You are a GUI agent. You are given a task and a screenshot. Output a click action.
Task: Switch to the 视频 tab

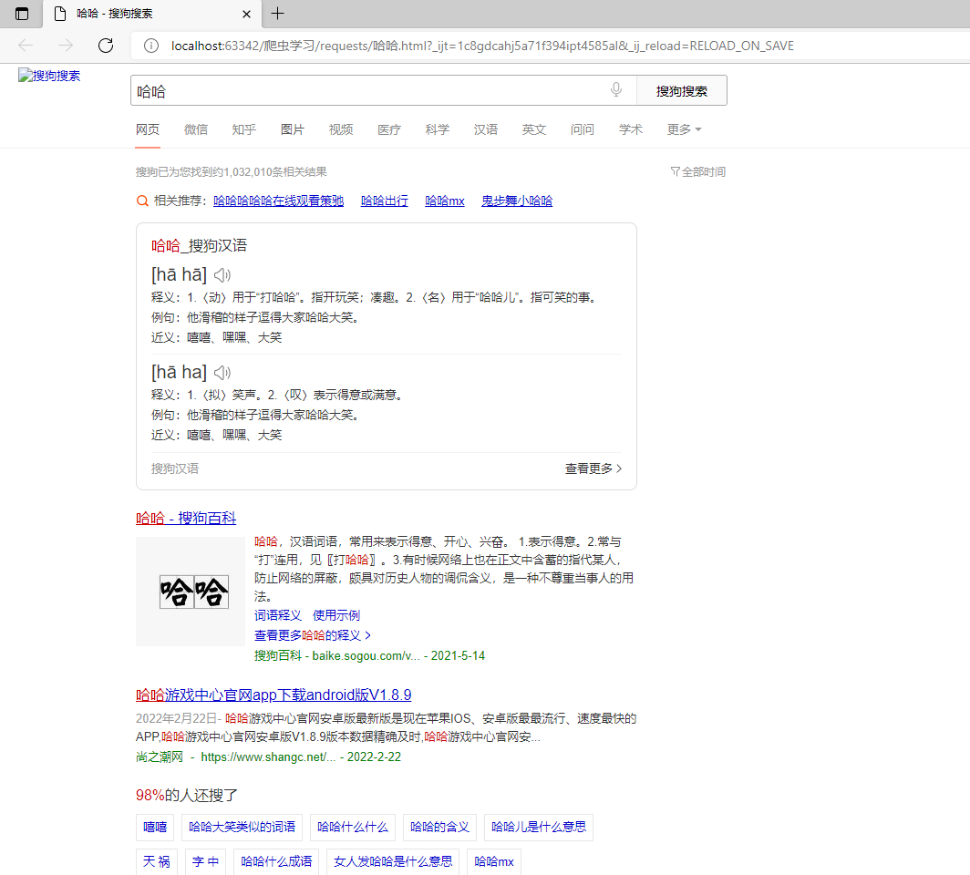tap(341, 129)
